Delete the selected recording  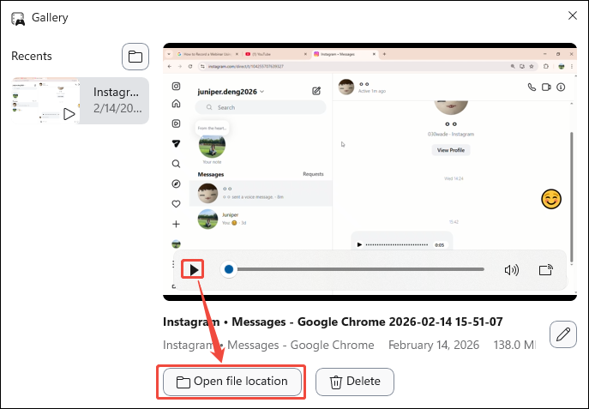pyautogui.click(x=355, y=382)
